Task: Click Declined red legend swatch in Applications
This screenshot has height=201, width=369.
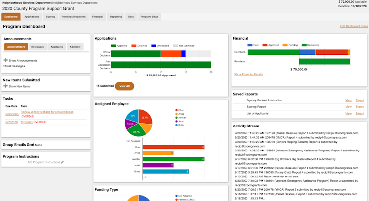Action: click(x=134, y=46)
